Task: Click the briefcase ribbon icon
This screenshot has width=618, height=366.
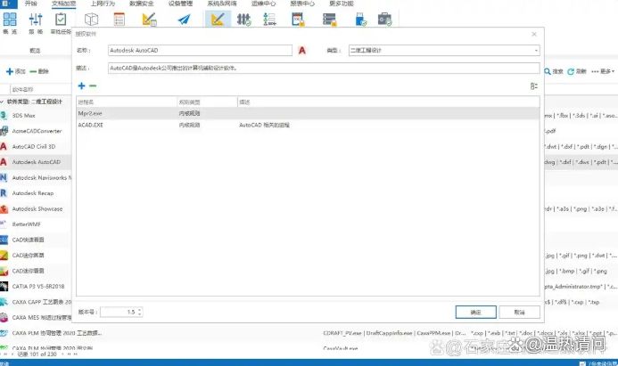Action: [385, 19]
